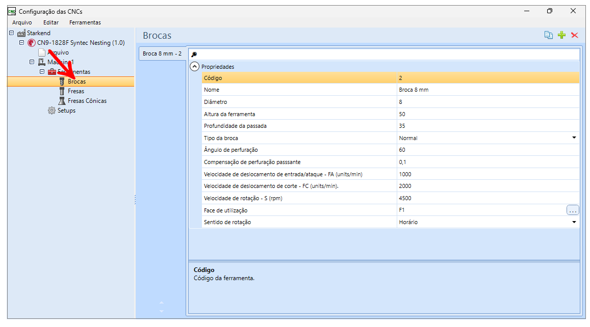Screen dimensions: 590x327
Task: Click the red toolbox icon for Ferramentas
Action: pyautogui.click(x=52, y=72)
